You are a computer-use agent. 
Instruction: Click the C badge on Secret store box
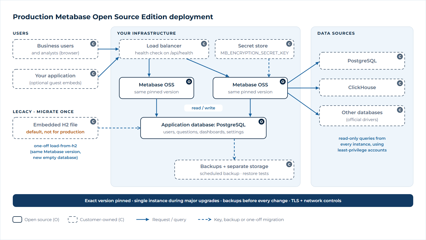(x=289, y=44)
